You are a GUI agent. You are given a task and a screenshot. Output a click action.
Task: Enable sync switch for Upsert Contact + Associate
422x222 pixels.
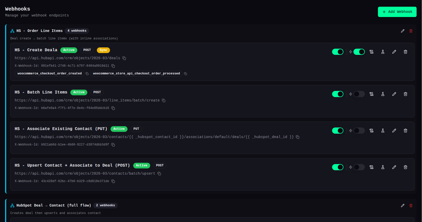coord(359,167)
